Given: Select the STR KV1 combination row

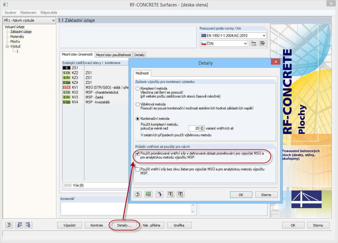Looking at the screenshot, I should click(x=95, y=88).
